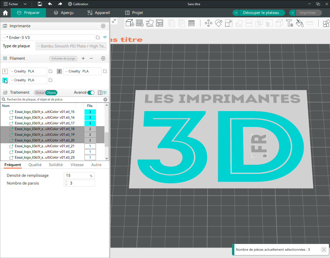Click the Split to objects icon
The height and width of the screenshot is (258, 330).
[x=172, y=23]
